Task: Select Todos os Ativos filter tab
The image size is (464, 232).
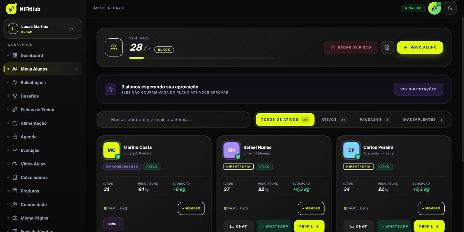Action: (x=285, y=120)
